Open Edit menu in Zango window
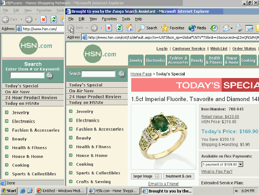Viewport: 259px width, 195px height. pyautogui.click(x=81, y=19)
